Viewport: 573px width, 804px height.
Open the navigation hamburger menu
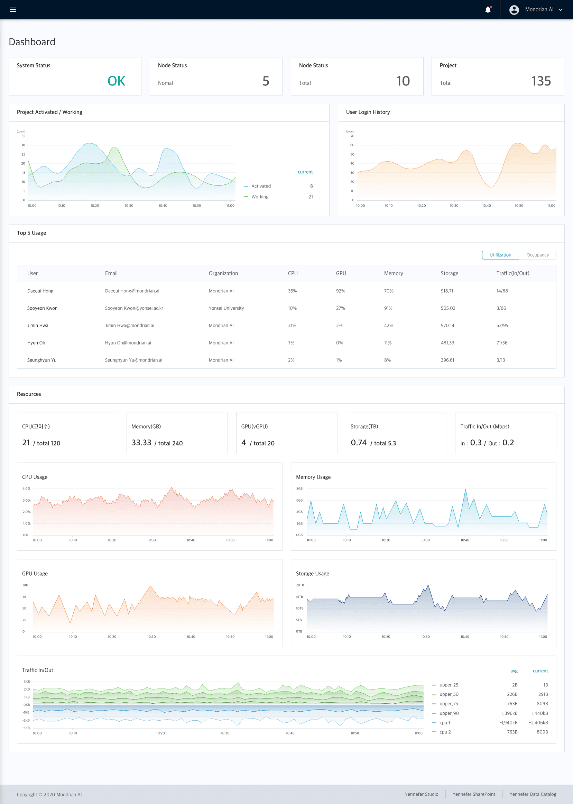coord(13,9)
